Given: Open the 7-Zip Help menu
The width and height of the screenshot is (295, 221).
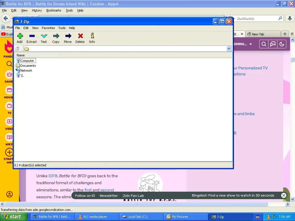Looking at the screenshot, I should coord(72,28).
